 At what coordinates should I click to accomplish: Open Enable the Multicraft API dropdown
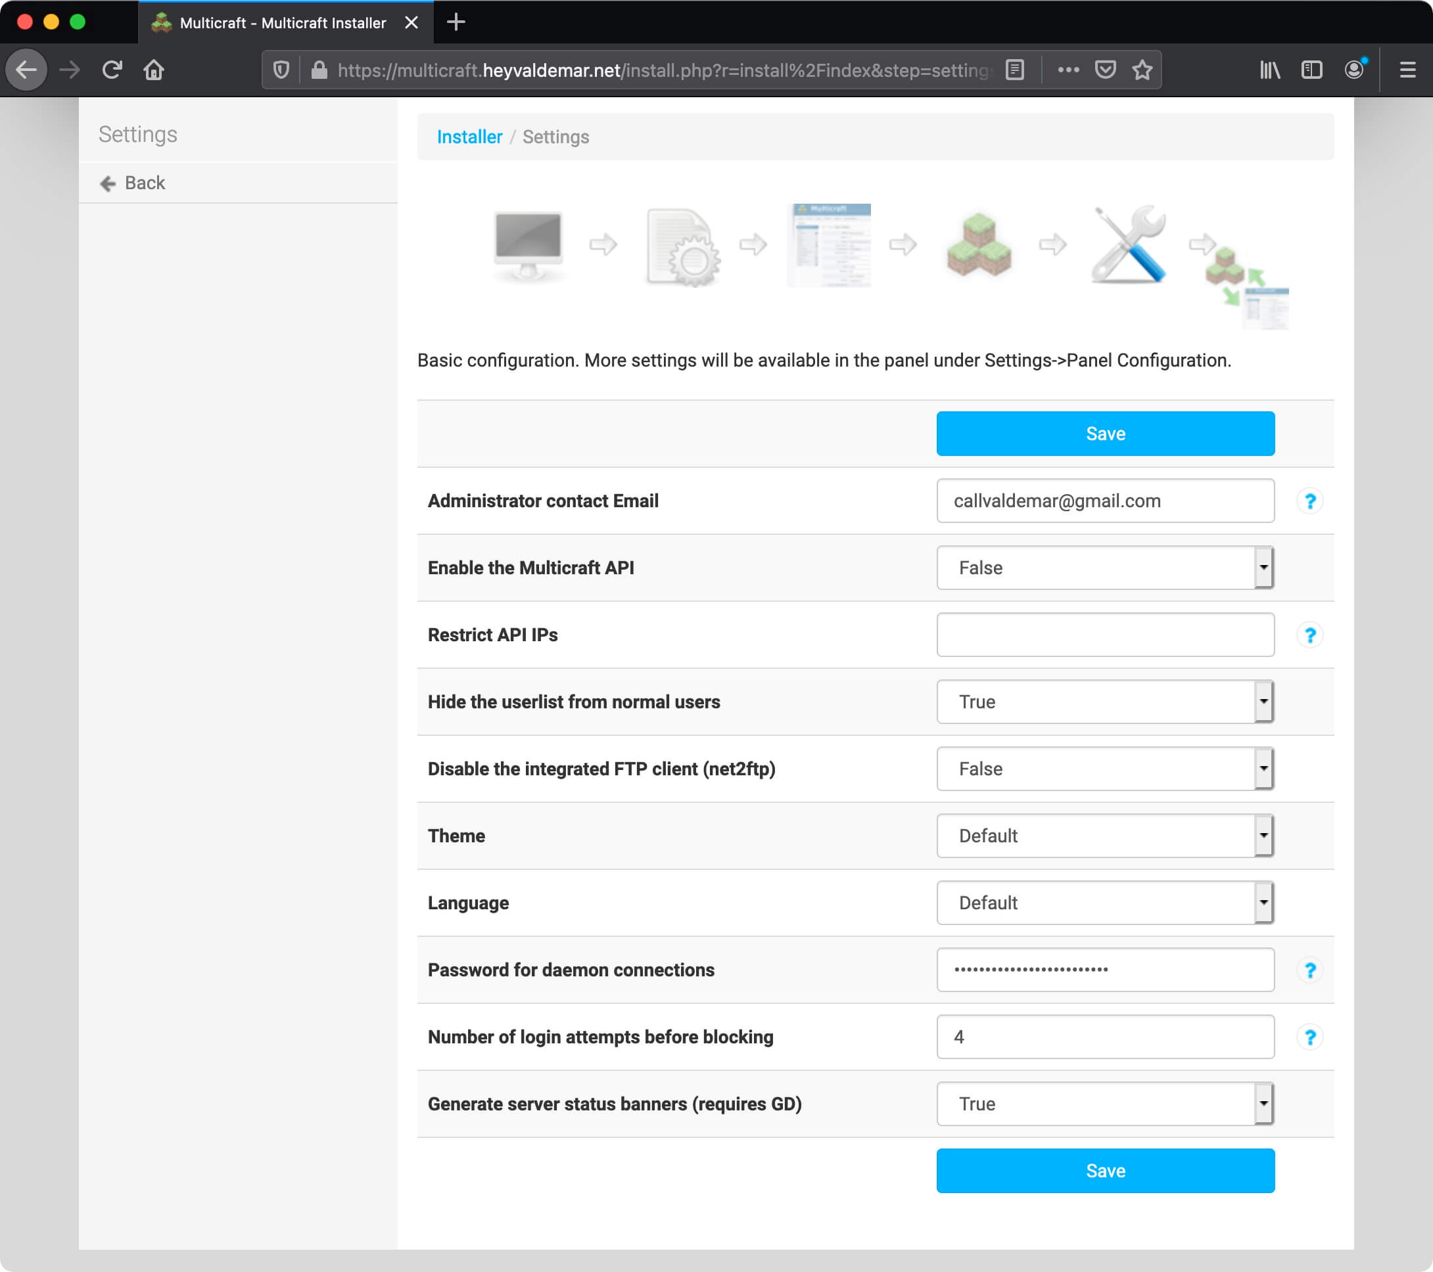pyautogui.click(x=1105, y=568)
